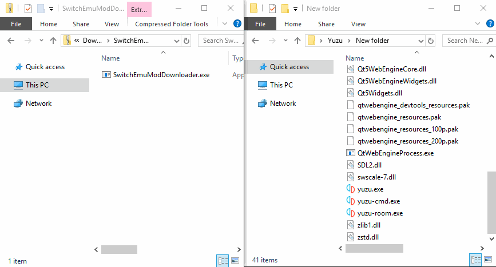This screenshot has height=267, width=496.
Task: Expand the ribbon in the left window
Action: (x=225, y=23)
